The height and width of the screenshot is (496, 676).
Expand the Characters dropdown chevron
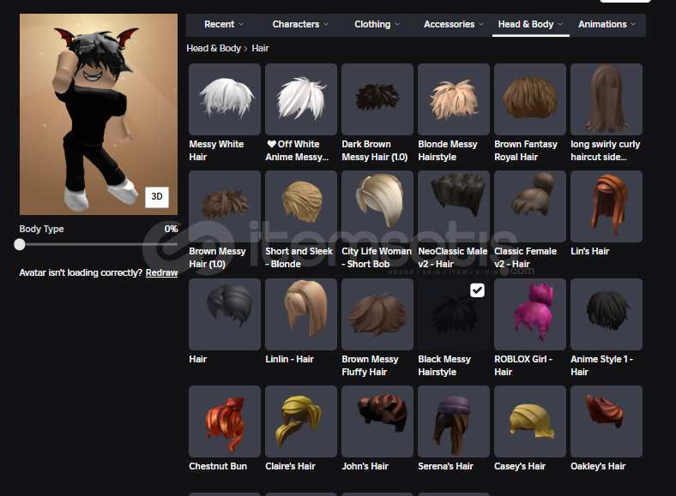pyautogui.click(x=326, y=25)
